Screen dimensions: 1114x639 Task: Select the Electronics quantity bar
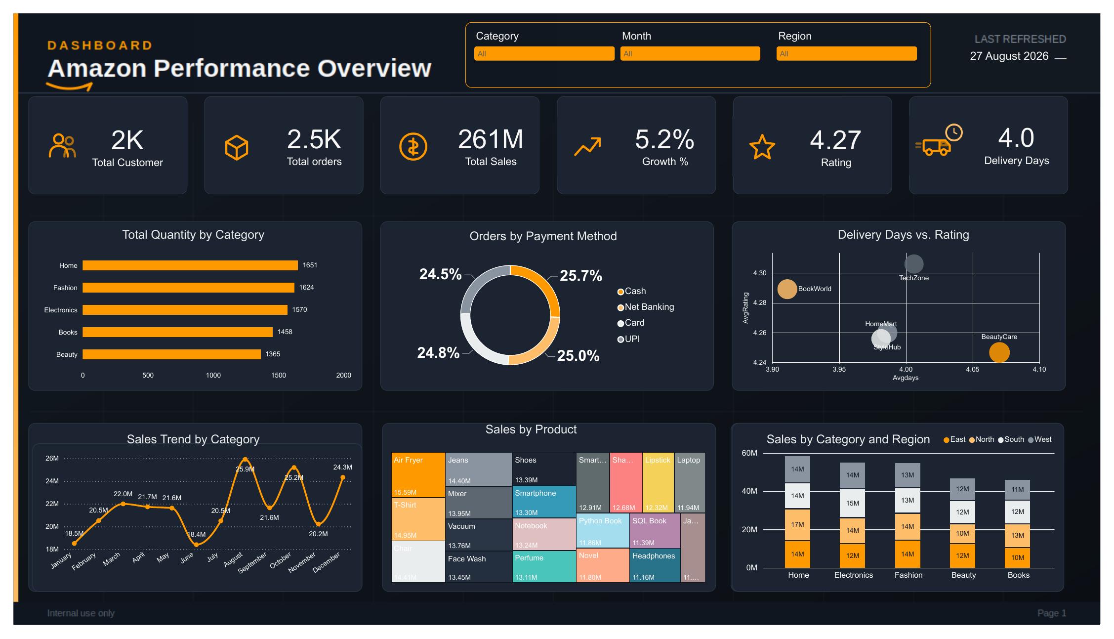[185, 310]
